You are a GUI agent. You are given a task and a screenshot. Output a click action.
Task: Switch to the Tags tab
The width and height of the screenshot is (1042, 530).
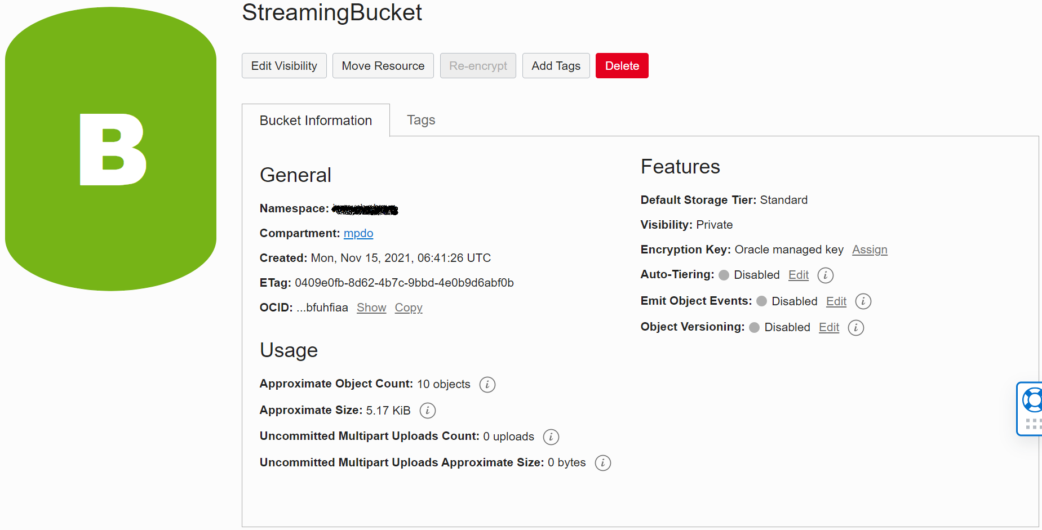click(x=420, y=119)
